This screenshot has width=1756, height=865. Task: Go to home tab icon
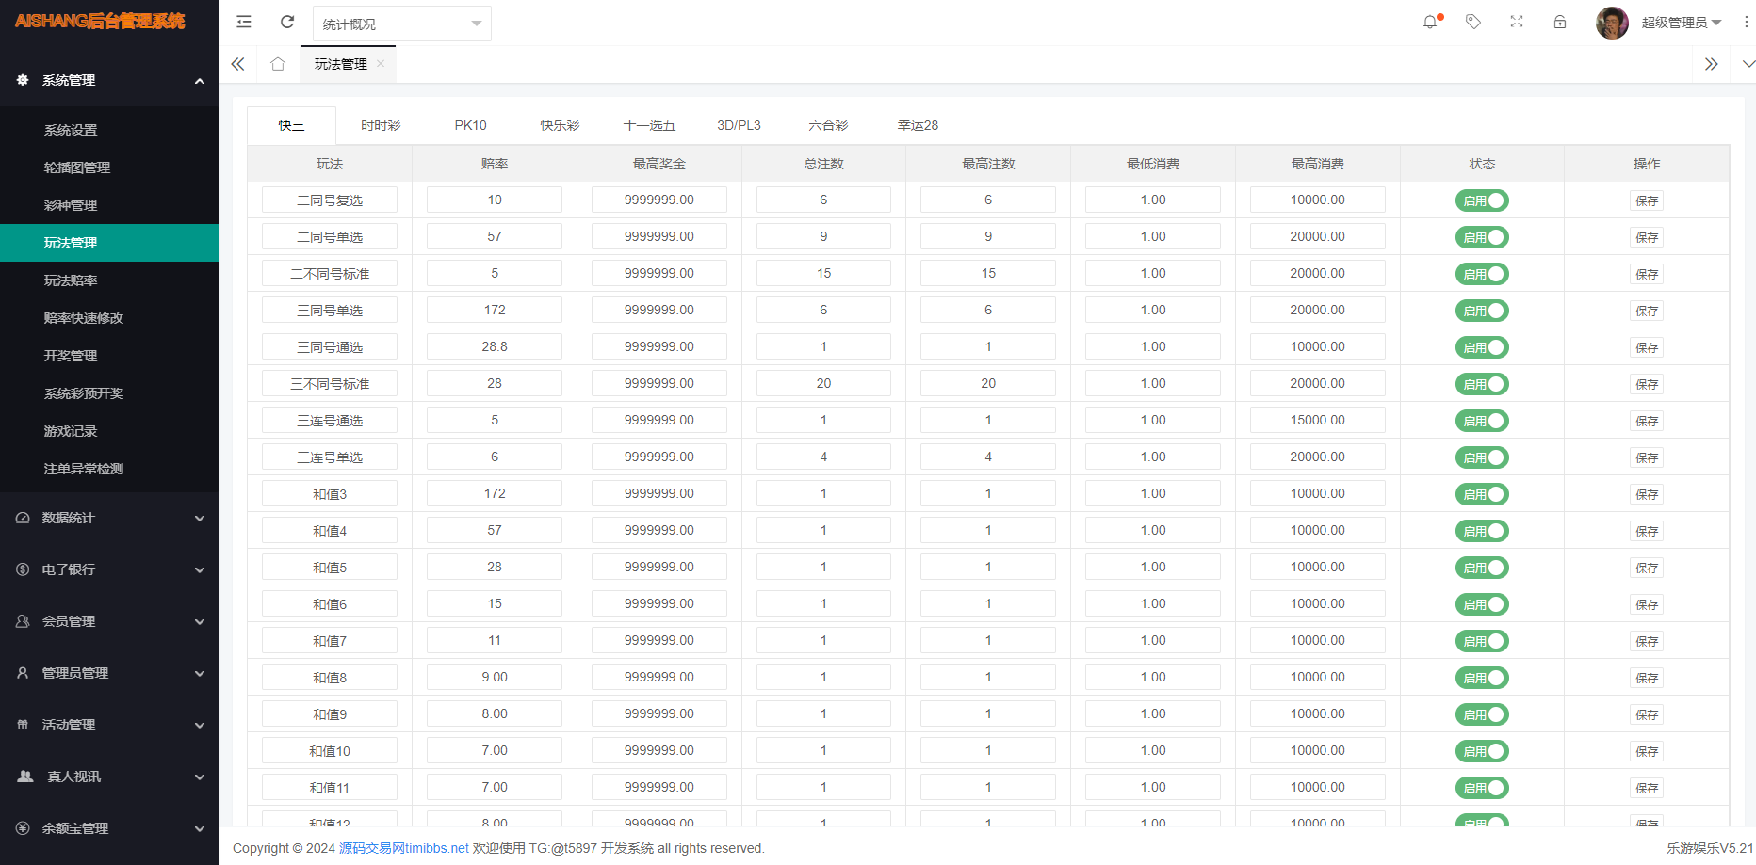coord(277,64)
